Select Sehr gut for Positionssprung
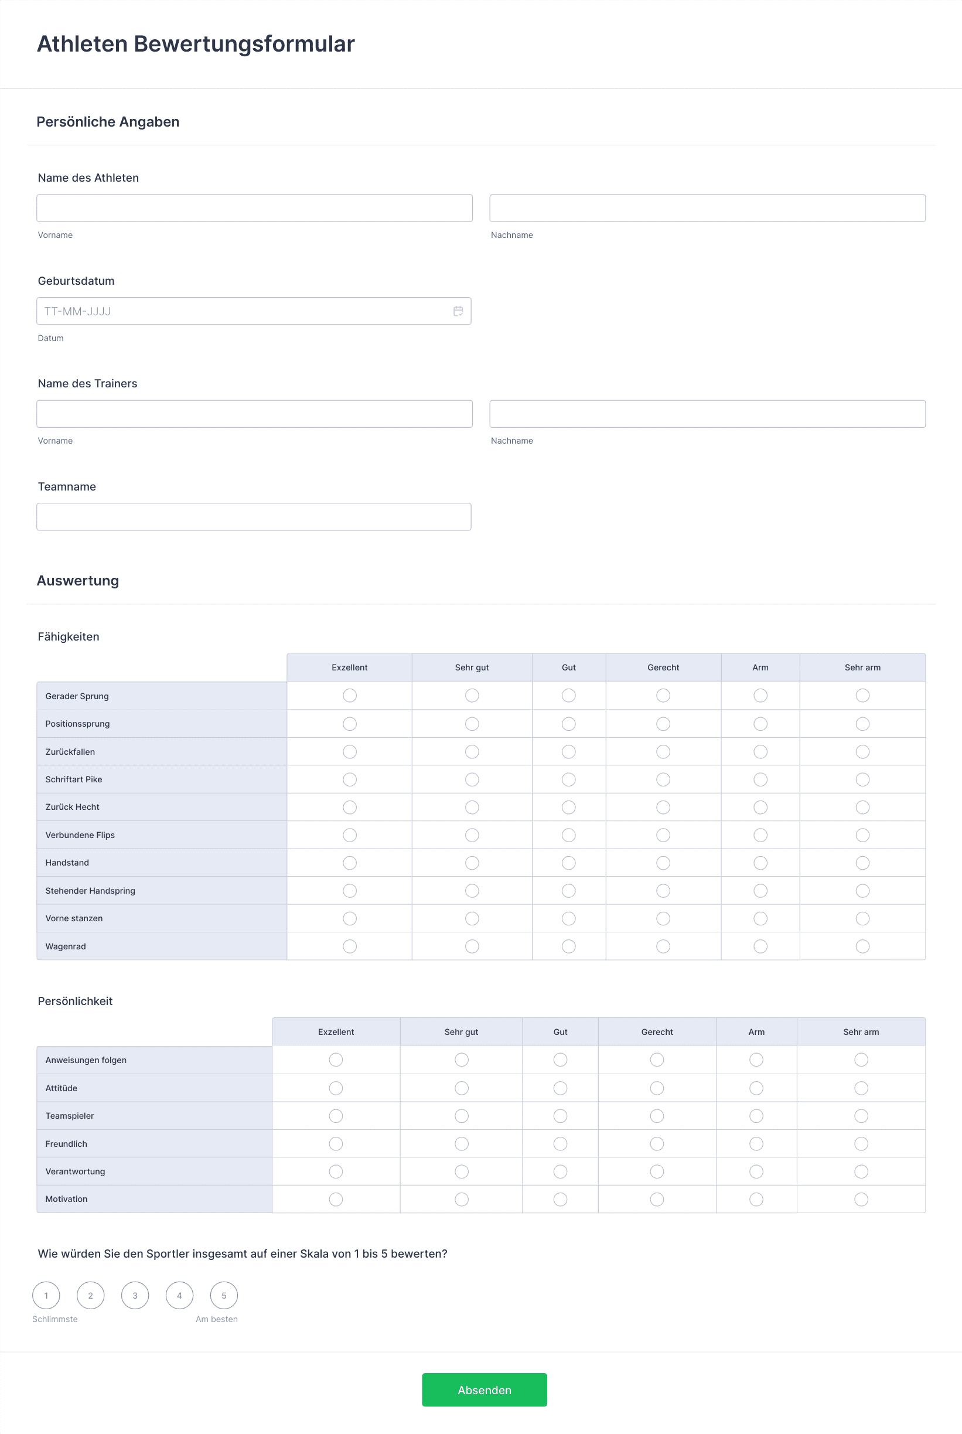Image resolution: width=962 pixels, height=1434 pixels. pyautogui.click(x=472, y=723)
